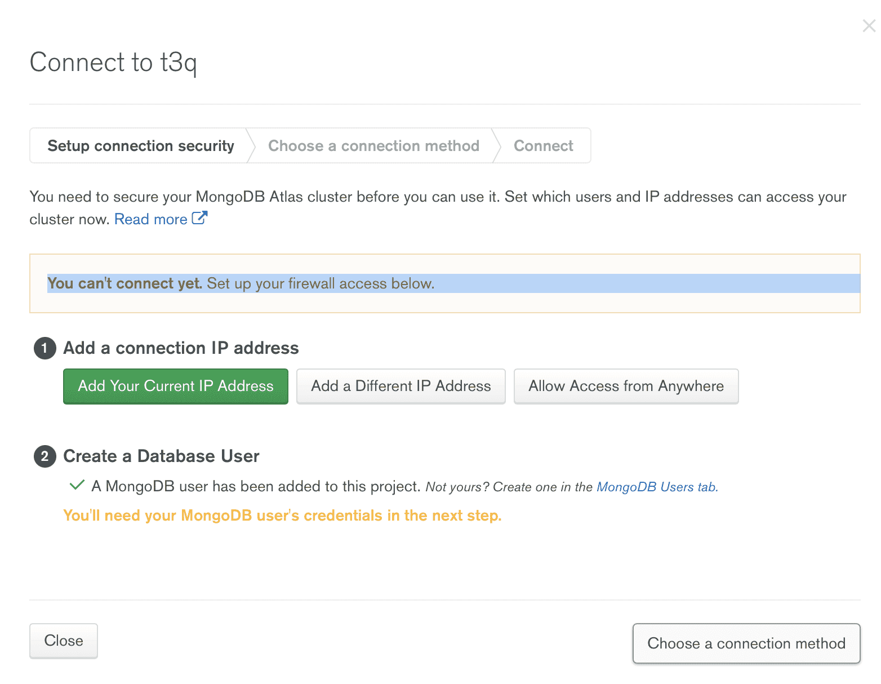Click the "Connect to t3q" dialog title
The width and height of the screenshot is (881, 684).
click(113, 63)
